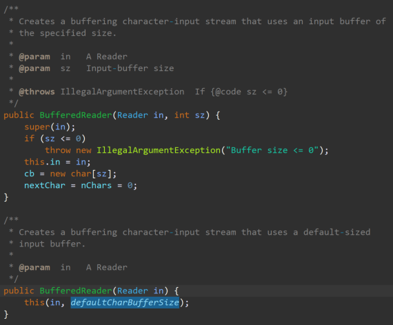Click 'this' keyword in this(in, ...) call
393x325 pixels.
click(x=34, y=302)
